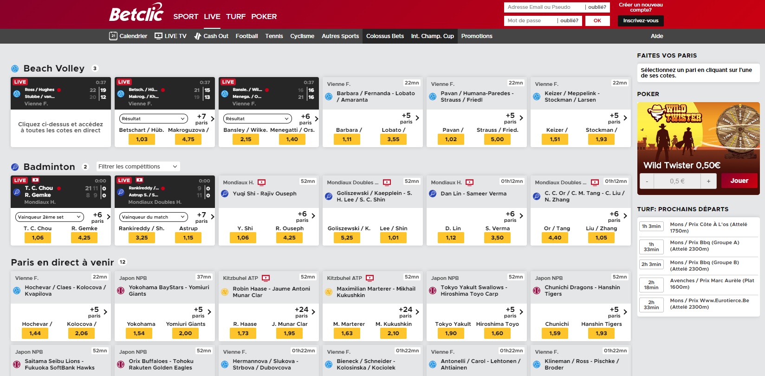Expand +6 paris for Y. Shi match

tap(306, 216)
